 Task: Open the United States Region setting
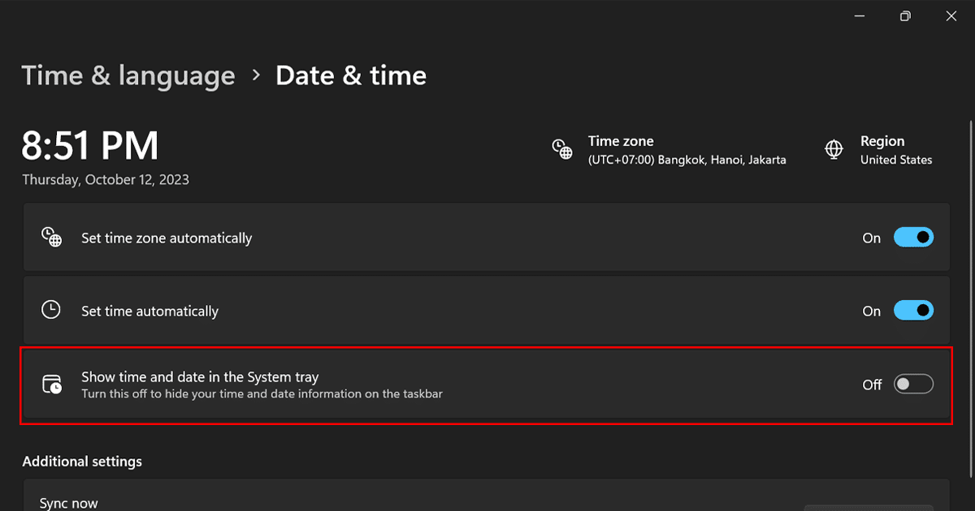coord(896,160)
